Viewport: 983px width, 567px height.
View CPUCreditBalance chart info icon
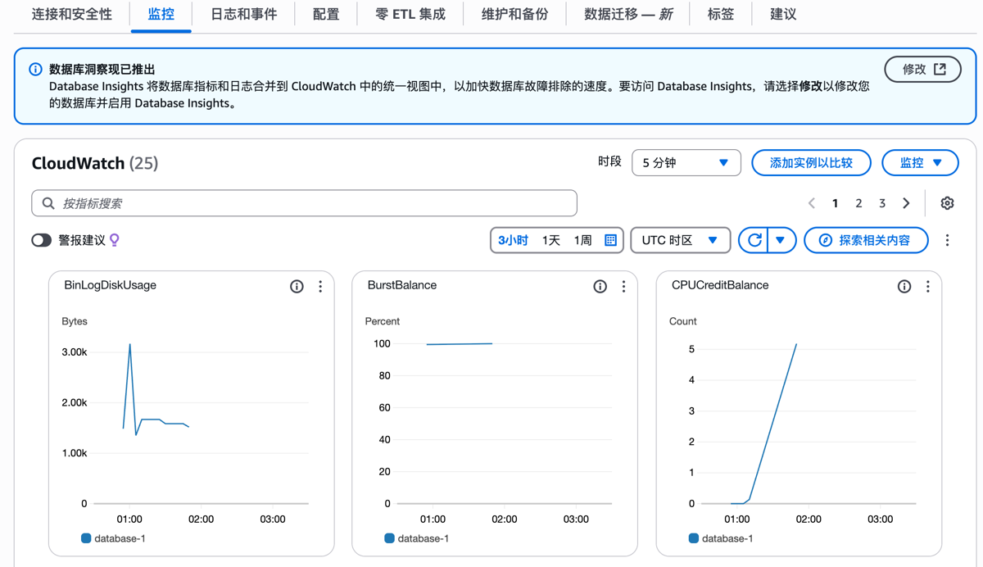click(904, 286)
